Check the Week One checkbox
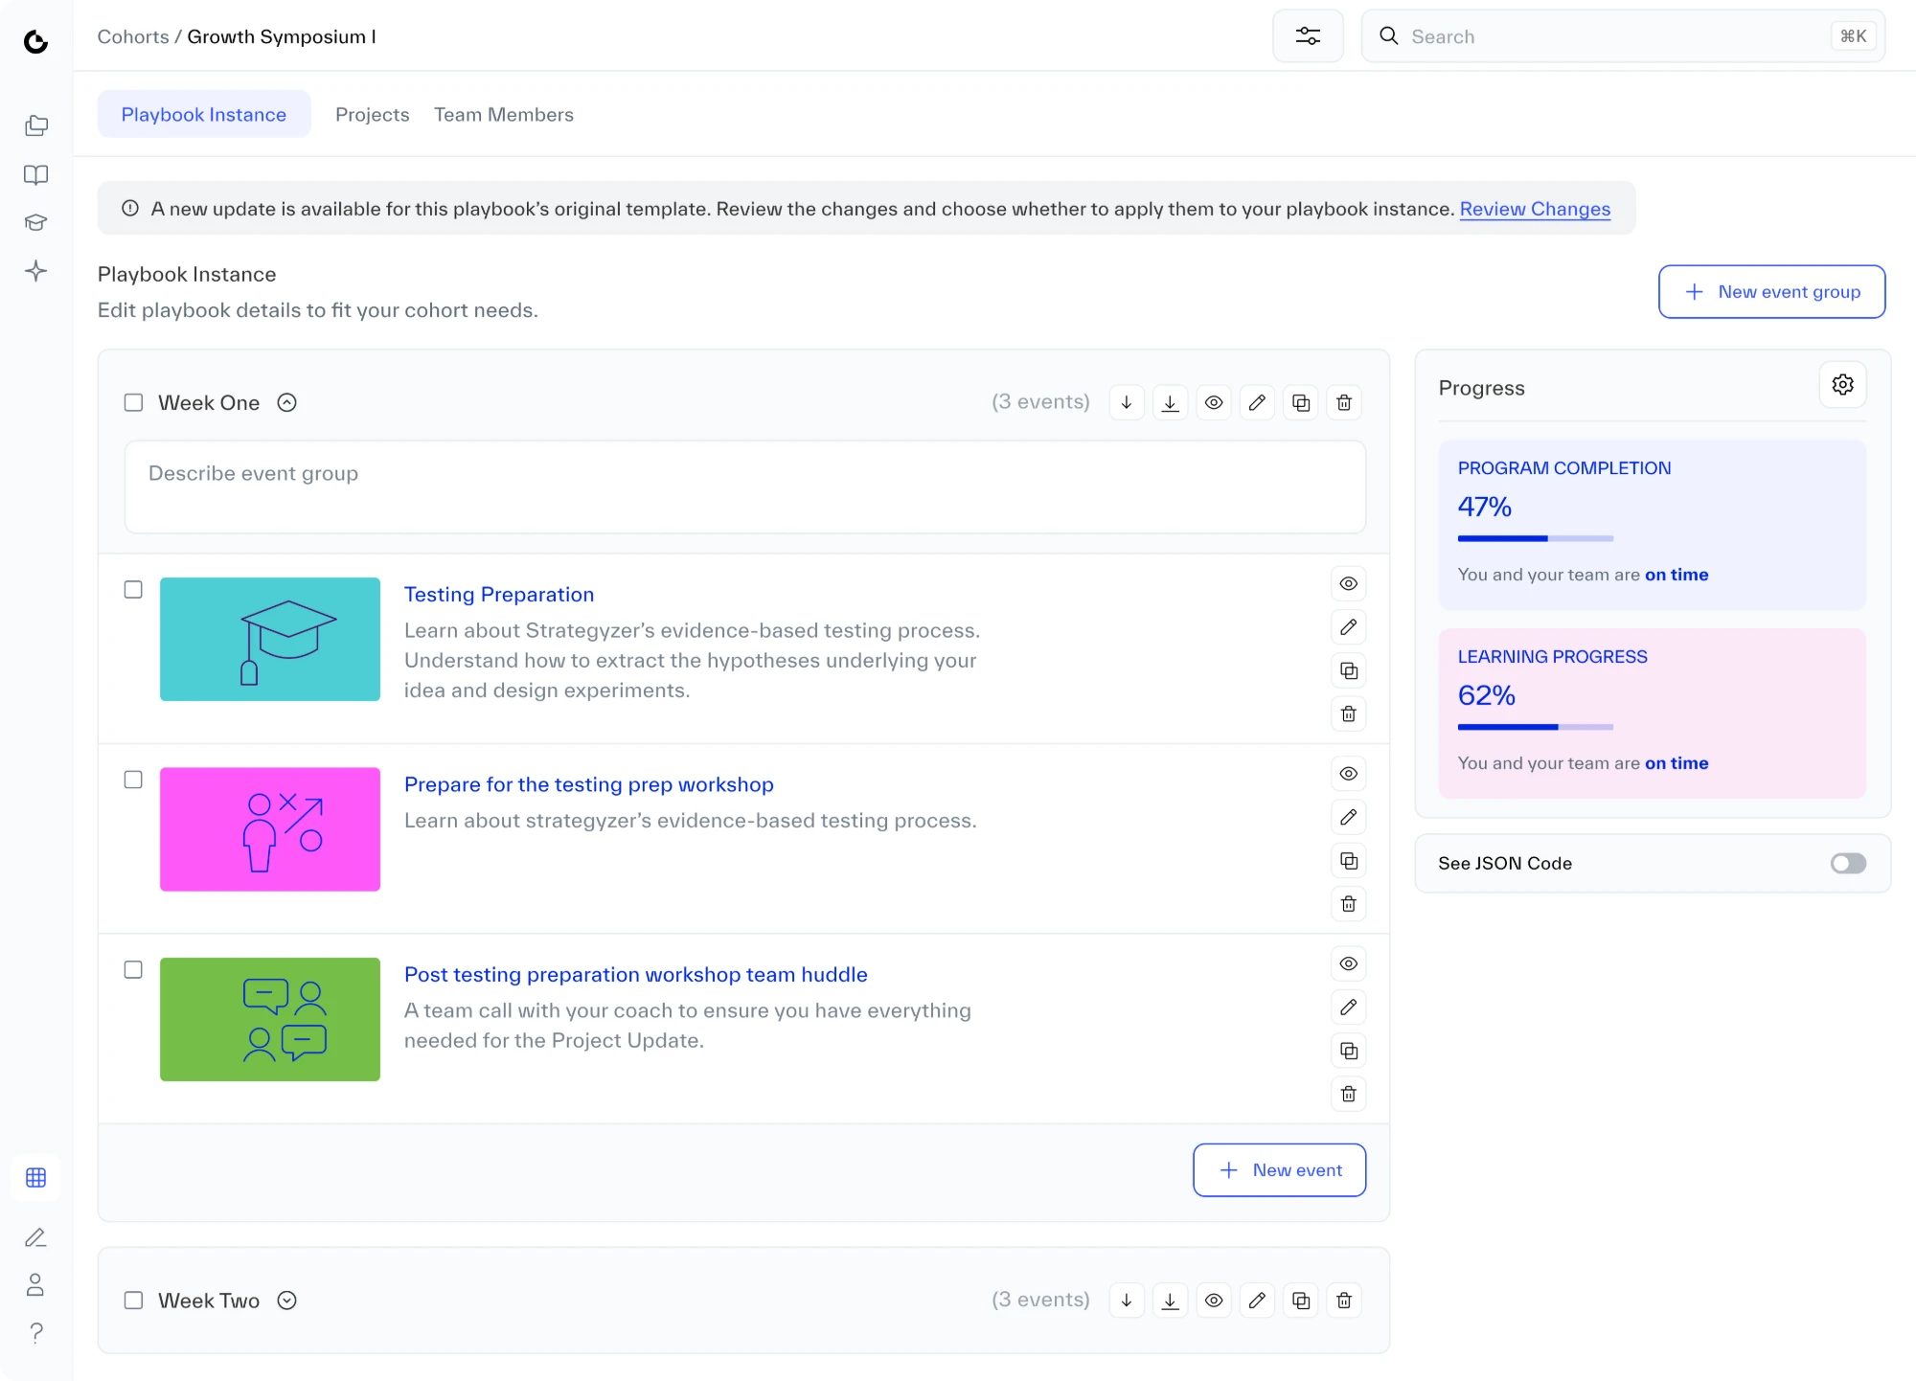This screenshot has height=1381, width=1916. [x=133, y=402]
